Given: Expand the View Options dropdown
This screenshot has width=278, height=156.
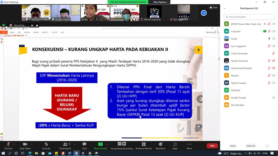Looking at the screenshot, I should [161, 2].
